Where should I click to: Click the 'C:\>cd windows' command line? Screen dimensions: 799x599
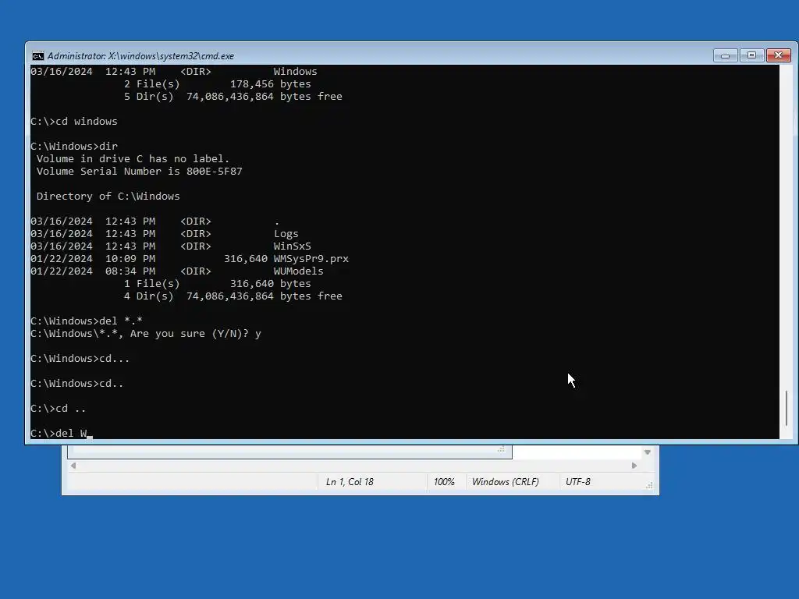pyautogui.click(x=74, y=121)
